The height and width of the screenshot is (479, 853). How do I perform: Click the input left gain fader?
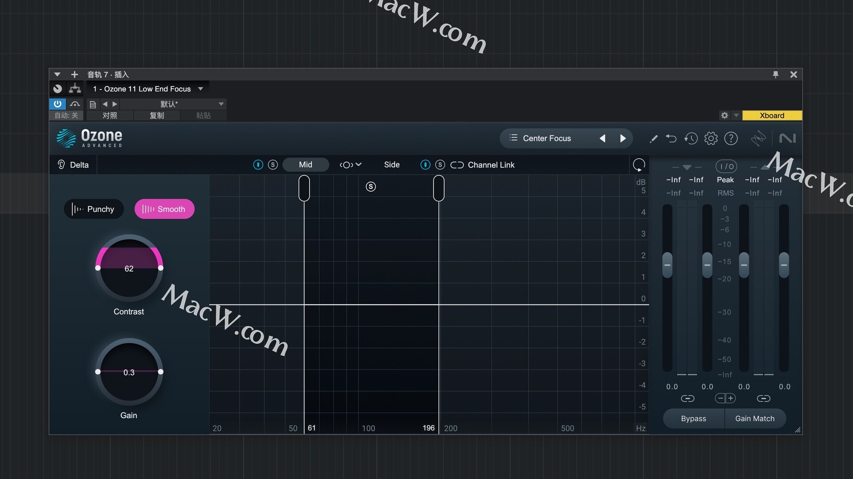[x=667, y=265]
